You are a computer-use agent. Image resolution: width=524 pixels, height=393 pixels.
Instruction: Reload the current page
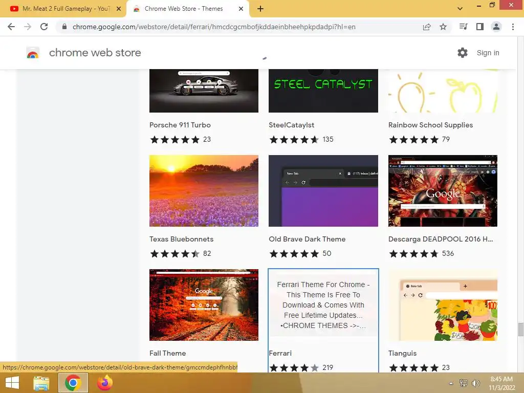[44, 27]
